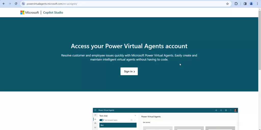The width and height of the screenshot is (261, 130).
Task: Click the settings gear in preview header
Action: 226,110
